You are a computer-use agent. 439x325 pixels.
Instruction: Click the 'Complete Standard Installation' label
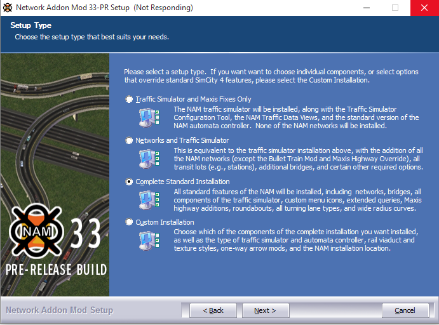[x=182, y=182]
